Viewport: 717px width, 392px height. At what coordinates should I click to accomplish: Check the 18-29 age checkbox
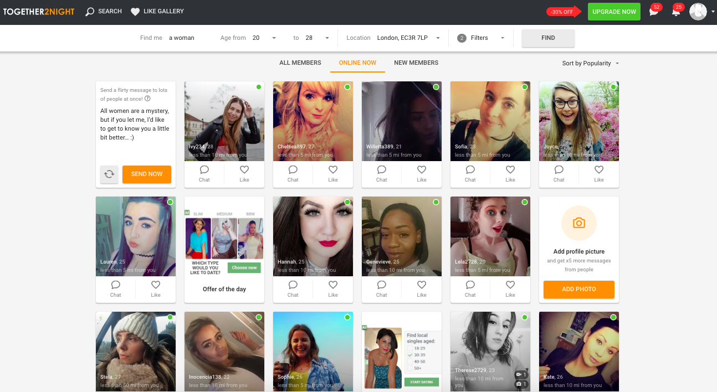(x=410, y=348)
